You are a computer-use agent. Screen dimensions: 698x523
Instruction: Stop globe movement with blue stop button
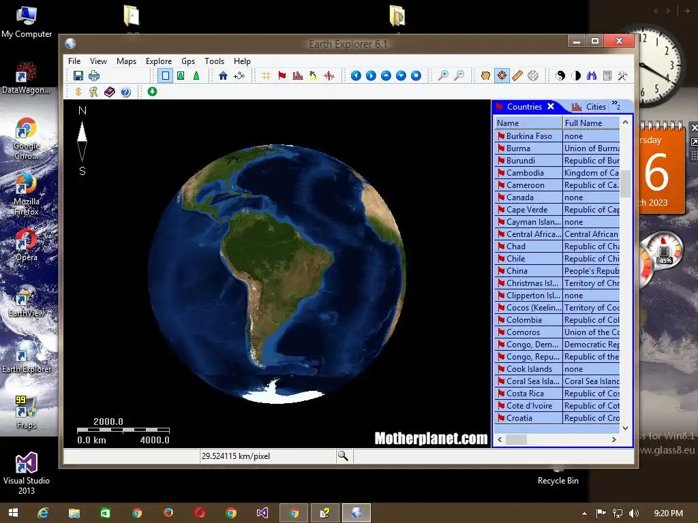click(416, 76)
